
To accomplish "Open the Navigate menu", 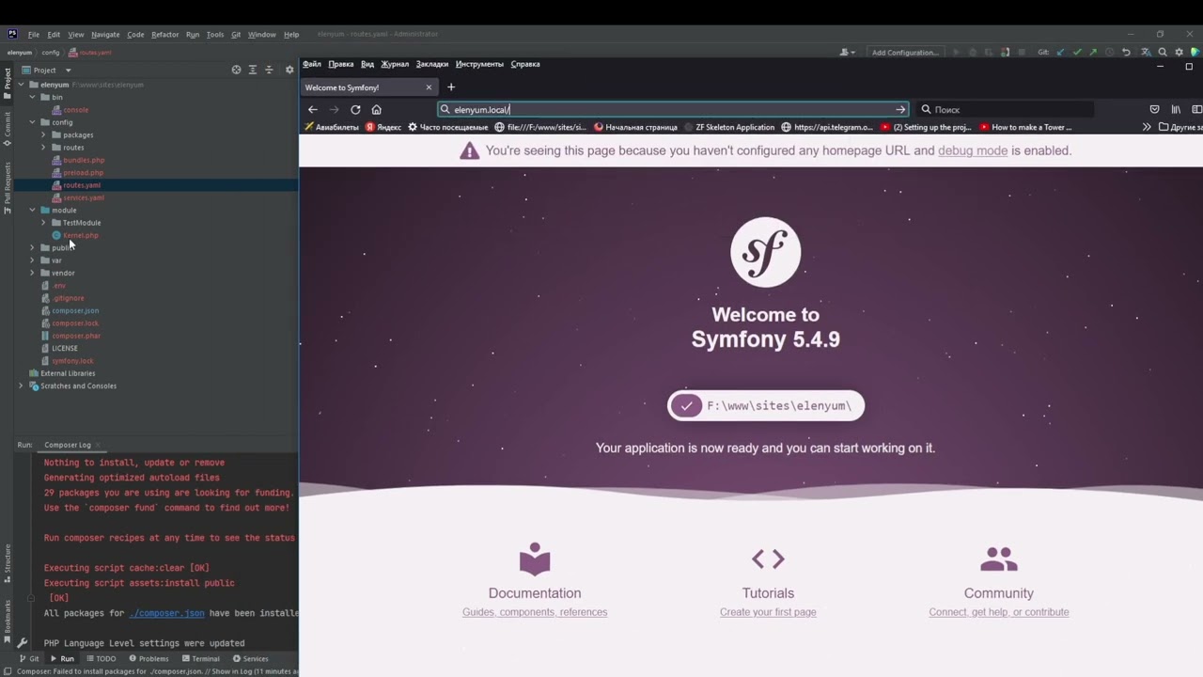I will tap(105, 35).
